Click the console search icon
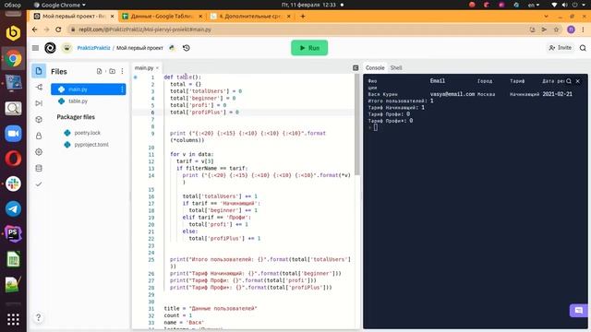This screenshot has height=332, width=591. click(569, 81)
